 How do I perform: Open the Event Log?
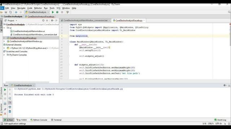[x=220, y=120]
